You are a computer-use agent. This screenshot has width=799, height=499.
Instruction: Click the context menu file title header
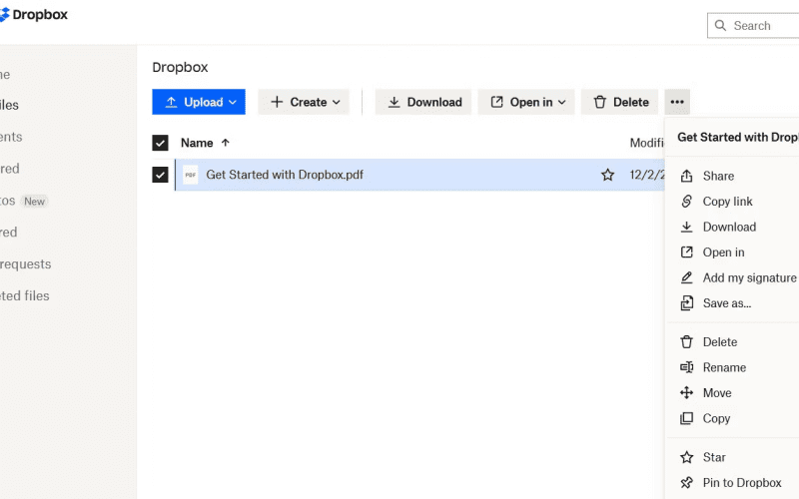click(x=738, y=137)
